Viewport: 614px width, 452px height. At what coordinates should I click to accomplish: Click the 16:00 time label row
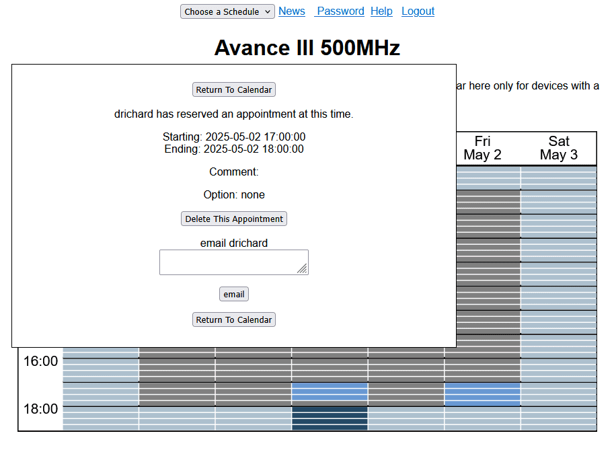pos(39,361)
